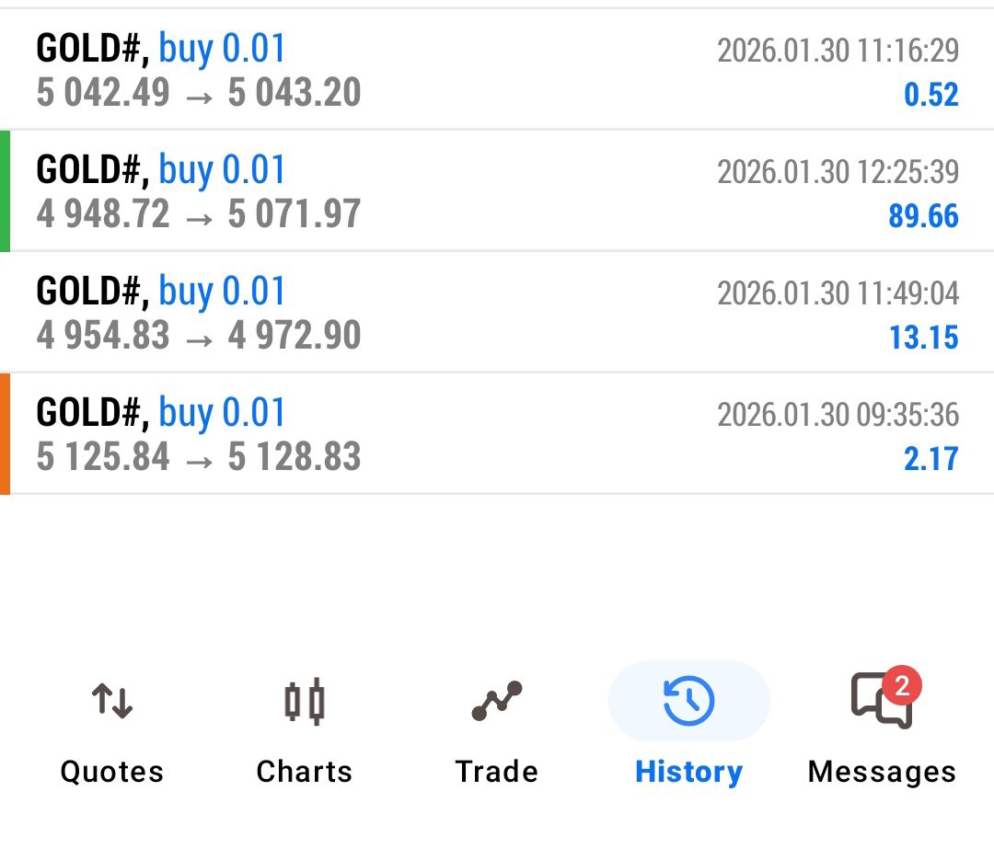Viewport: 994px width, 860px height.
Task: Click the 2.17 profit value
Action: tap(930, 459)
